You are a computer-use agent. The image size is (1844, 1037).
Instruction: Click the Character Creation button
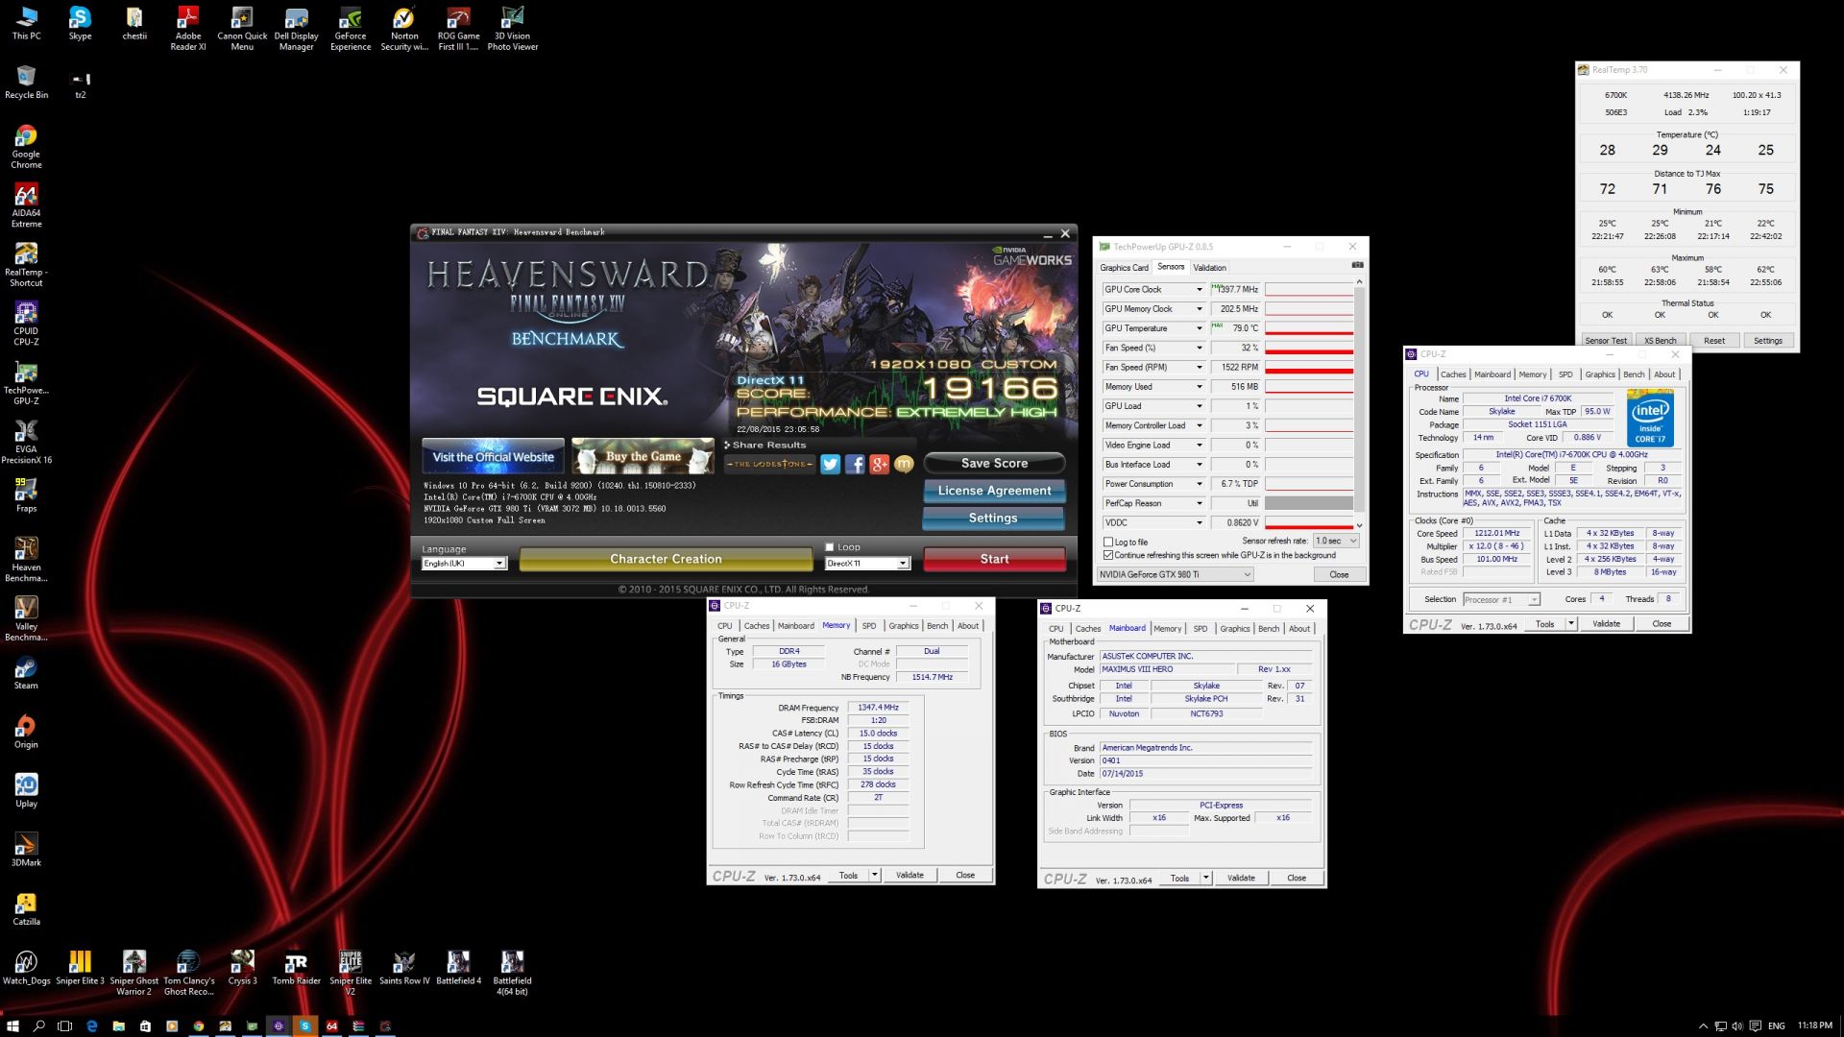pos(666,559)
